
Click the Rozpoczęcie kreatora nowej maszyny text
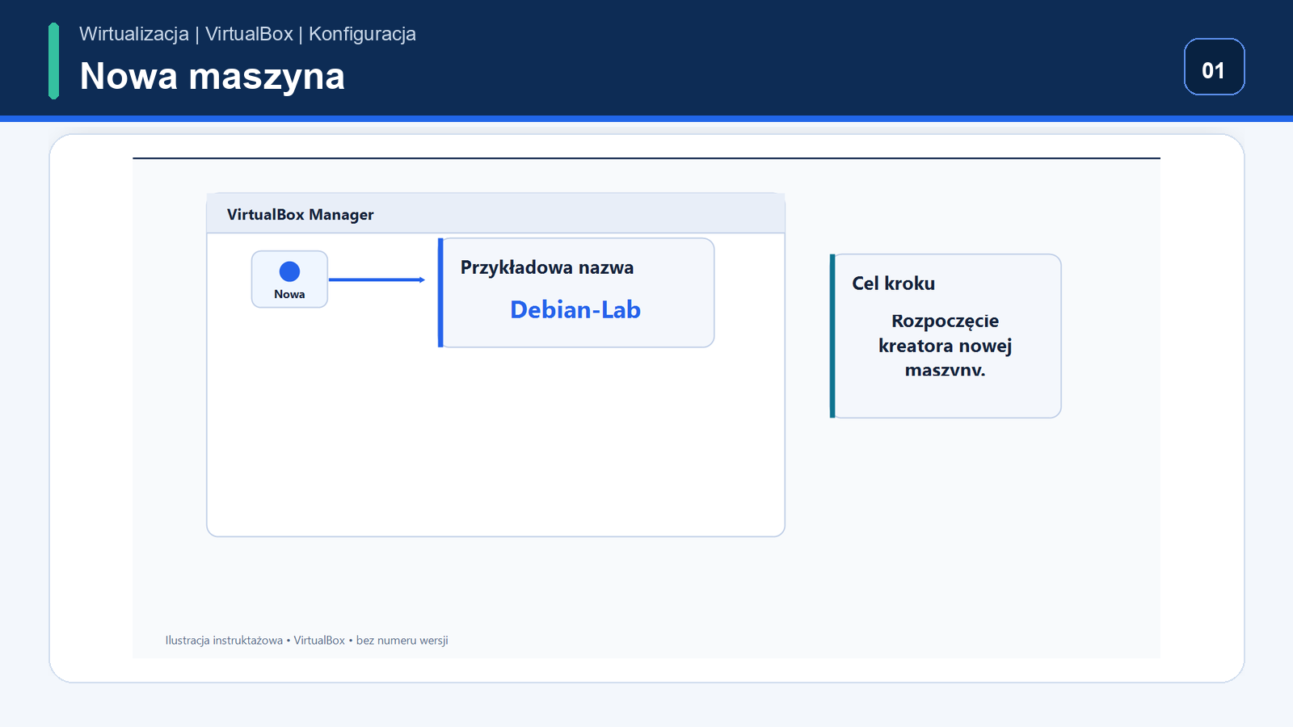[x=946, y=346]
